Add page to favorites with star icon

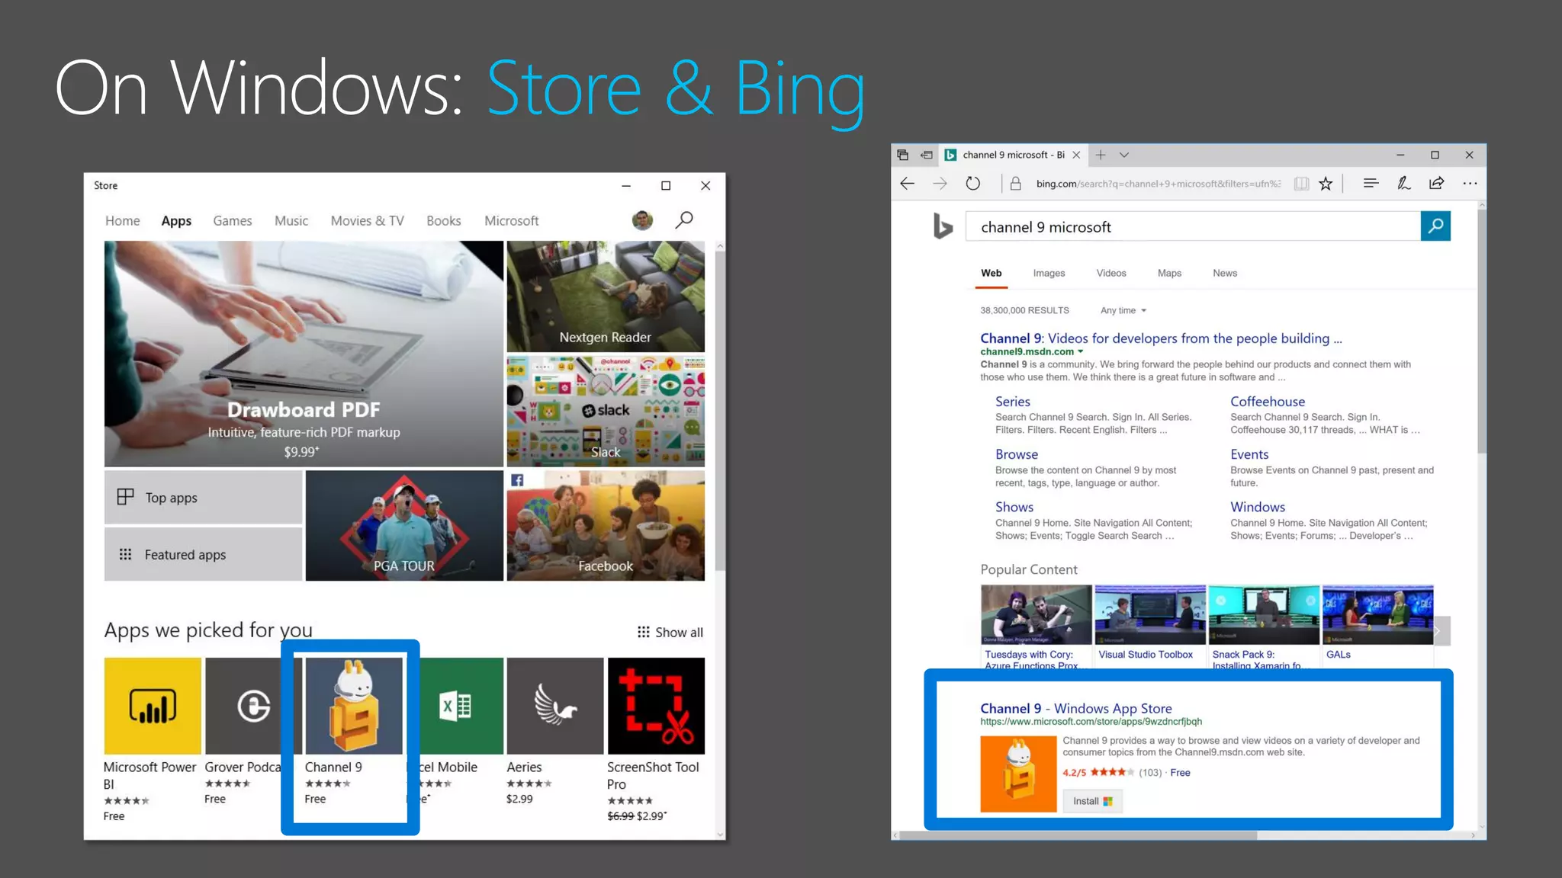point(1326,184)
